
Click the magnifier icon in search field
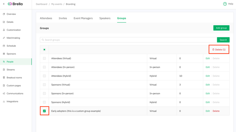tap(43, 40)
